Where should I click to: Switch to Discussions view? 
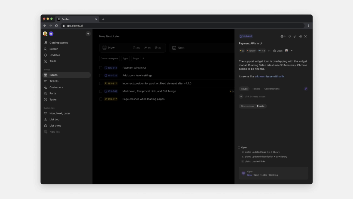[247, 106]
